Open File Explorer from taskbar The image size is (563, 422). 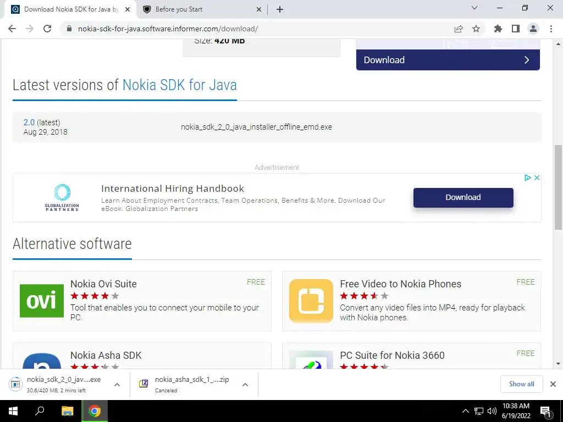click(x=67, y=411)
